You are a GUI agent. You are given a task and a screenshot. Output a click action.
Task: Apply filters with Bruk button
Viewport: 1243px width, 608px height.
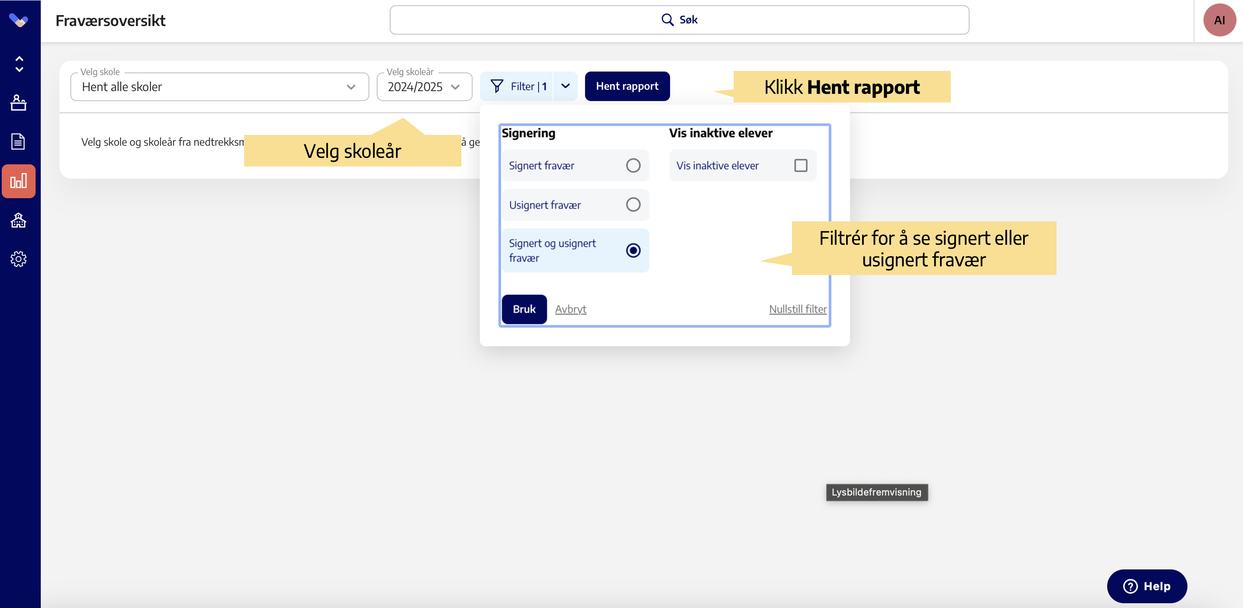[524, 310]
